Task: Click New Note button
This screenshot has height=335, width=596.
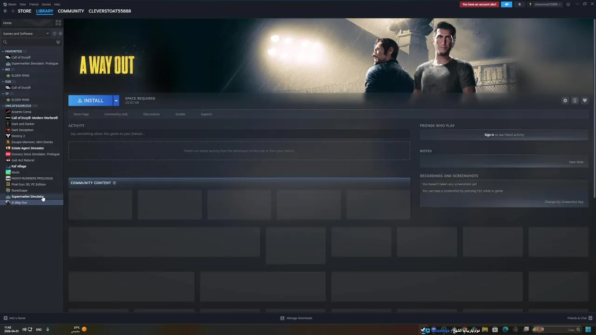Action: coord(576,162)
